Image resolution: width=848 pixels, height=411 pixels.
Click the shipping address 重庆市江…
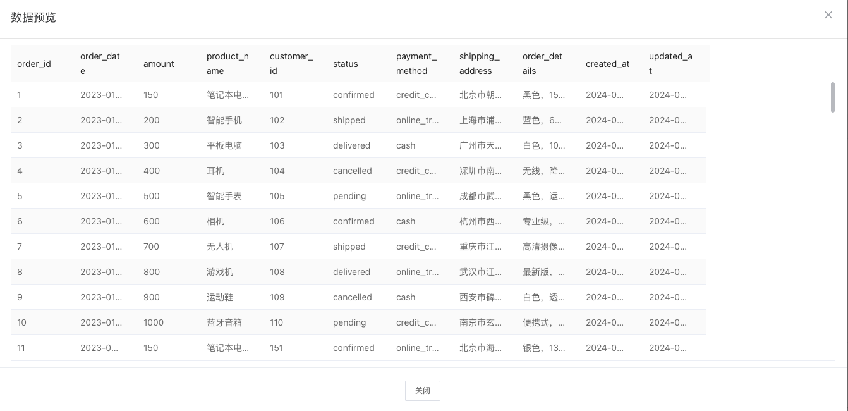pyautogui.click(x=481, y=247)
